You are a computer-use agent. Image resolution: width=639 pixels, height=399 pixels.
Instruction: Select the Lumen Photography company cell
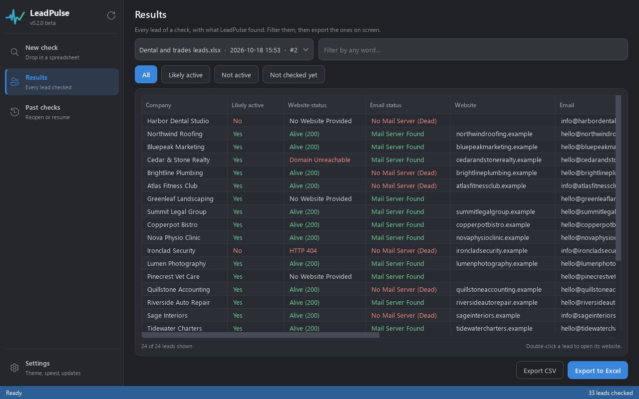184,263
